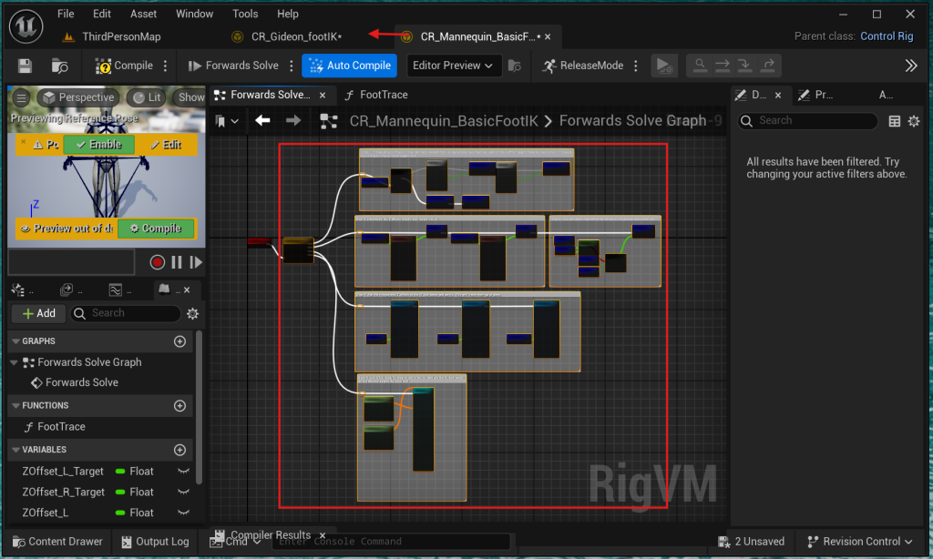The height and width of the screenshot is (559, 933).
Task: Switch to the FootTrace graph tab
Action: tap(376, 96)
